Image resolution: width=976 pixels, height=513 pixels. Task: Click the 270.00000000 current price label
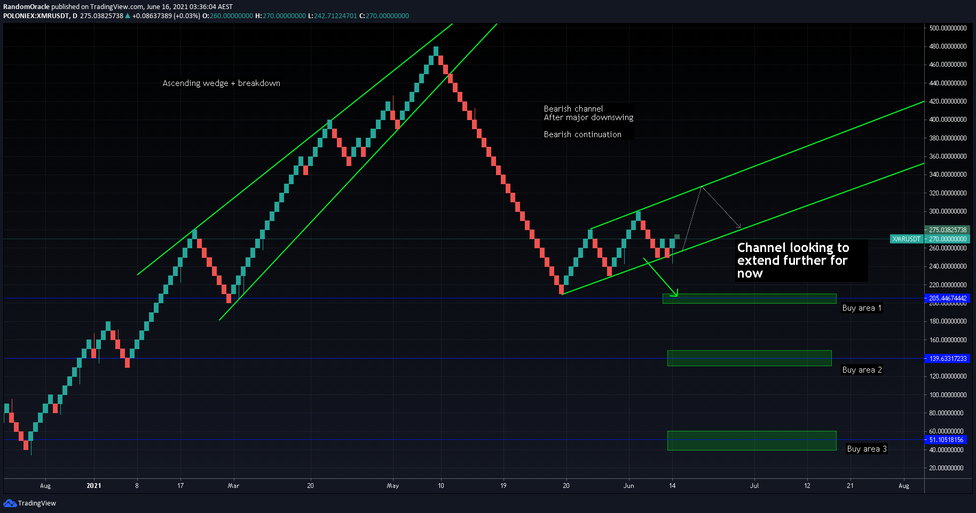click(948, 239)
